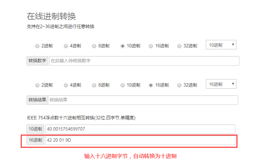Choose 8进制 as the source base
The height and width of the screenshot is (165, 265).
click(94, 46)
